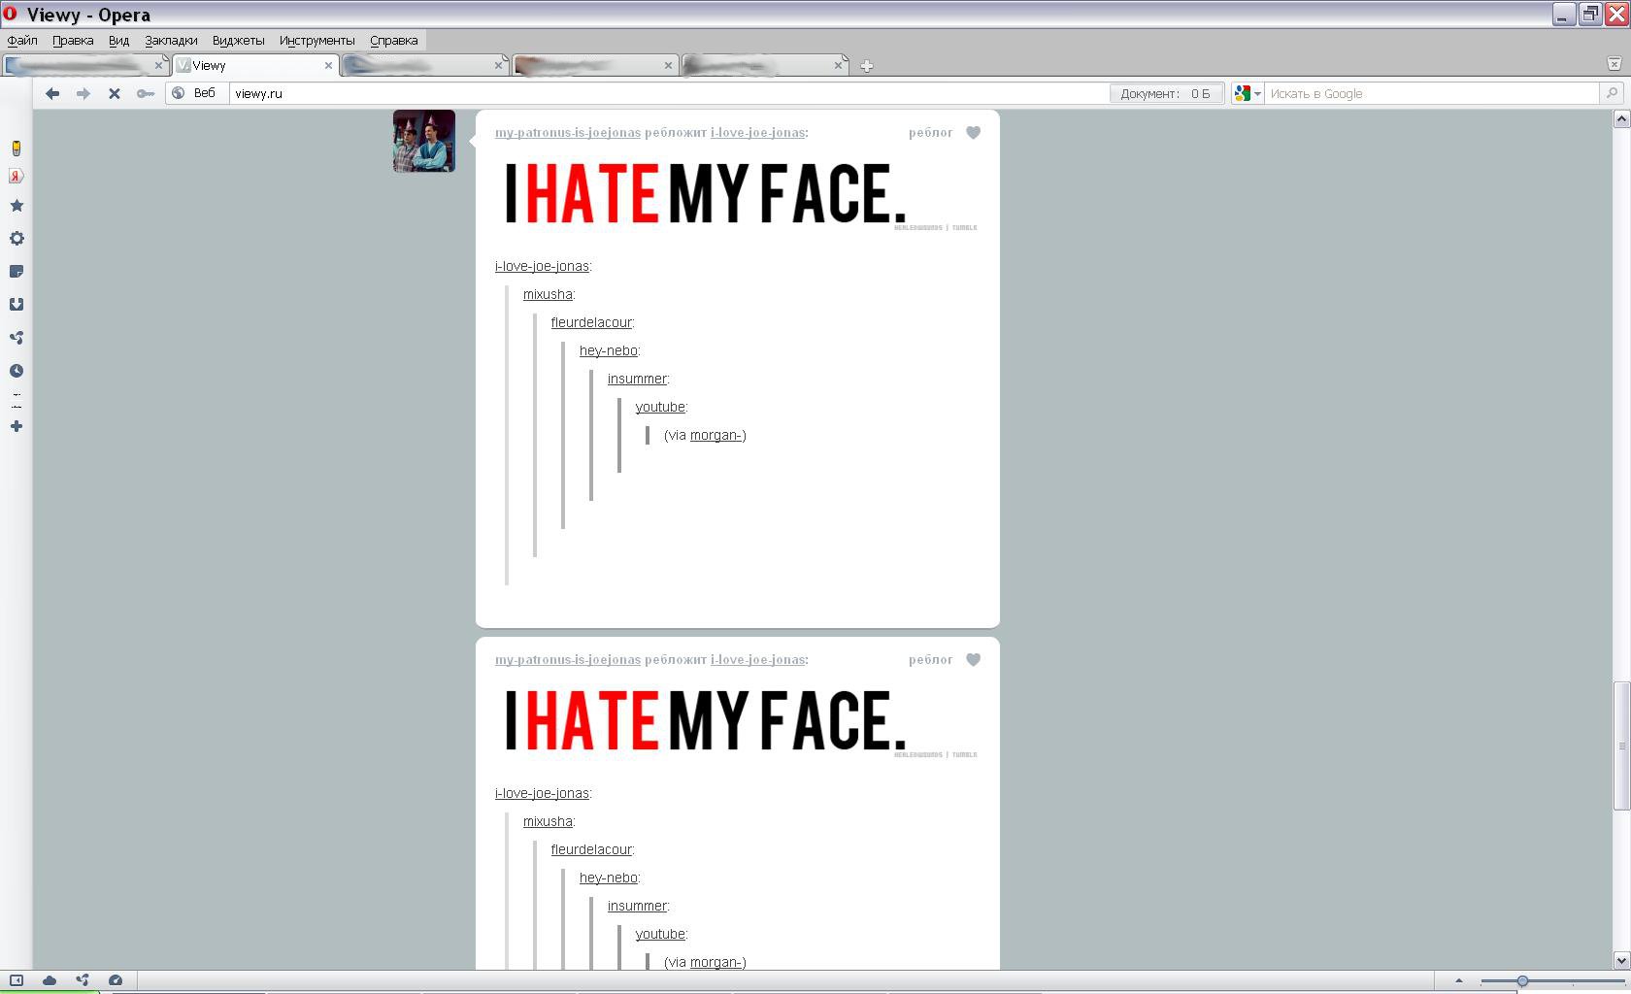Open the password wand key icon
The height and width of the screenshot is (994, 1631).
coord(146,93)
